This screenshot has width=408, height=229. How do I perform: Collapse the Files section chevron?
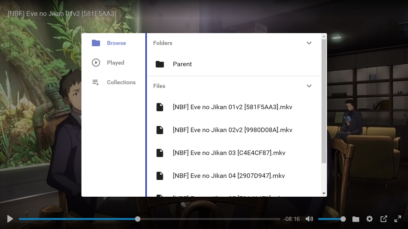[309, 86]
